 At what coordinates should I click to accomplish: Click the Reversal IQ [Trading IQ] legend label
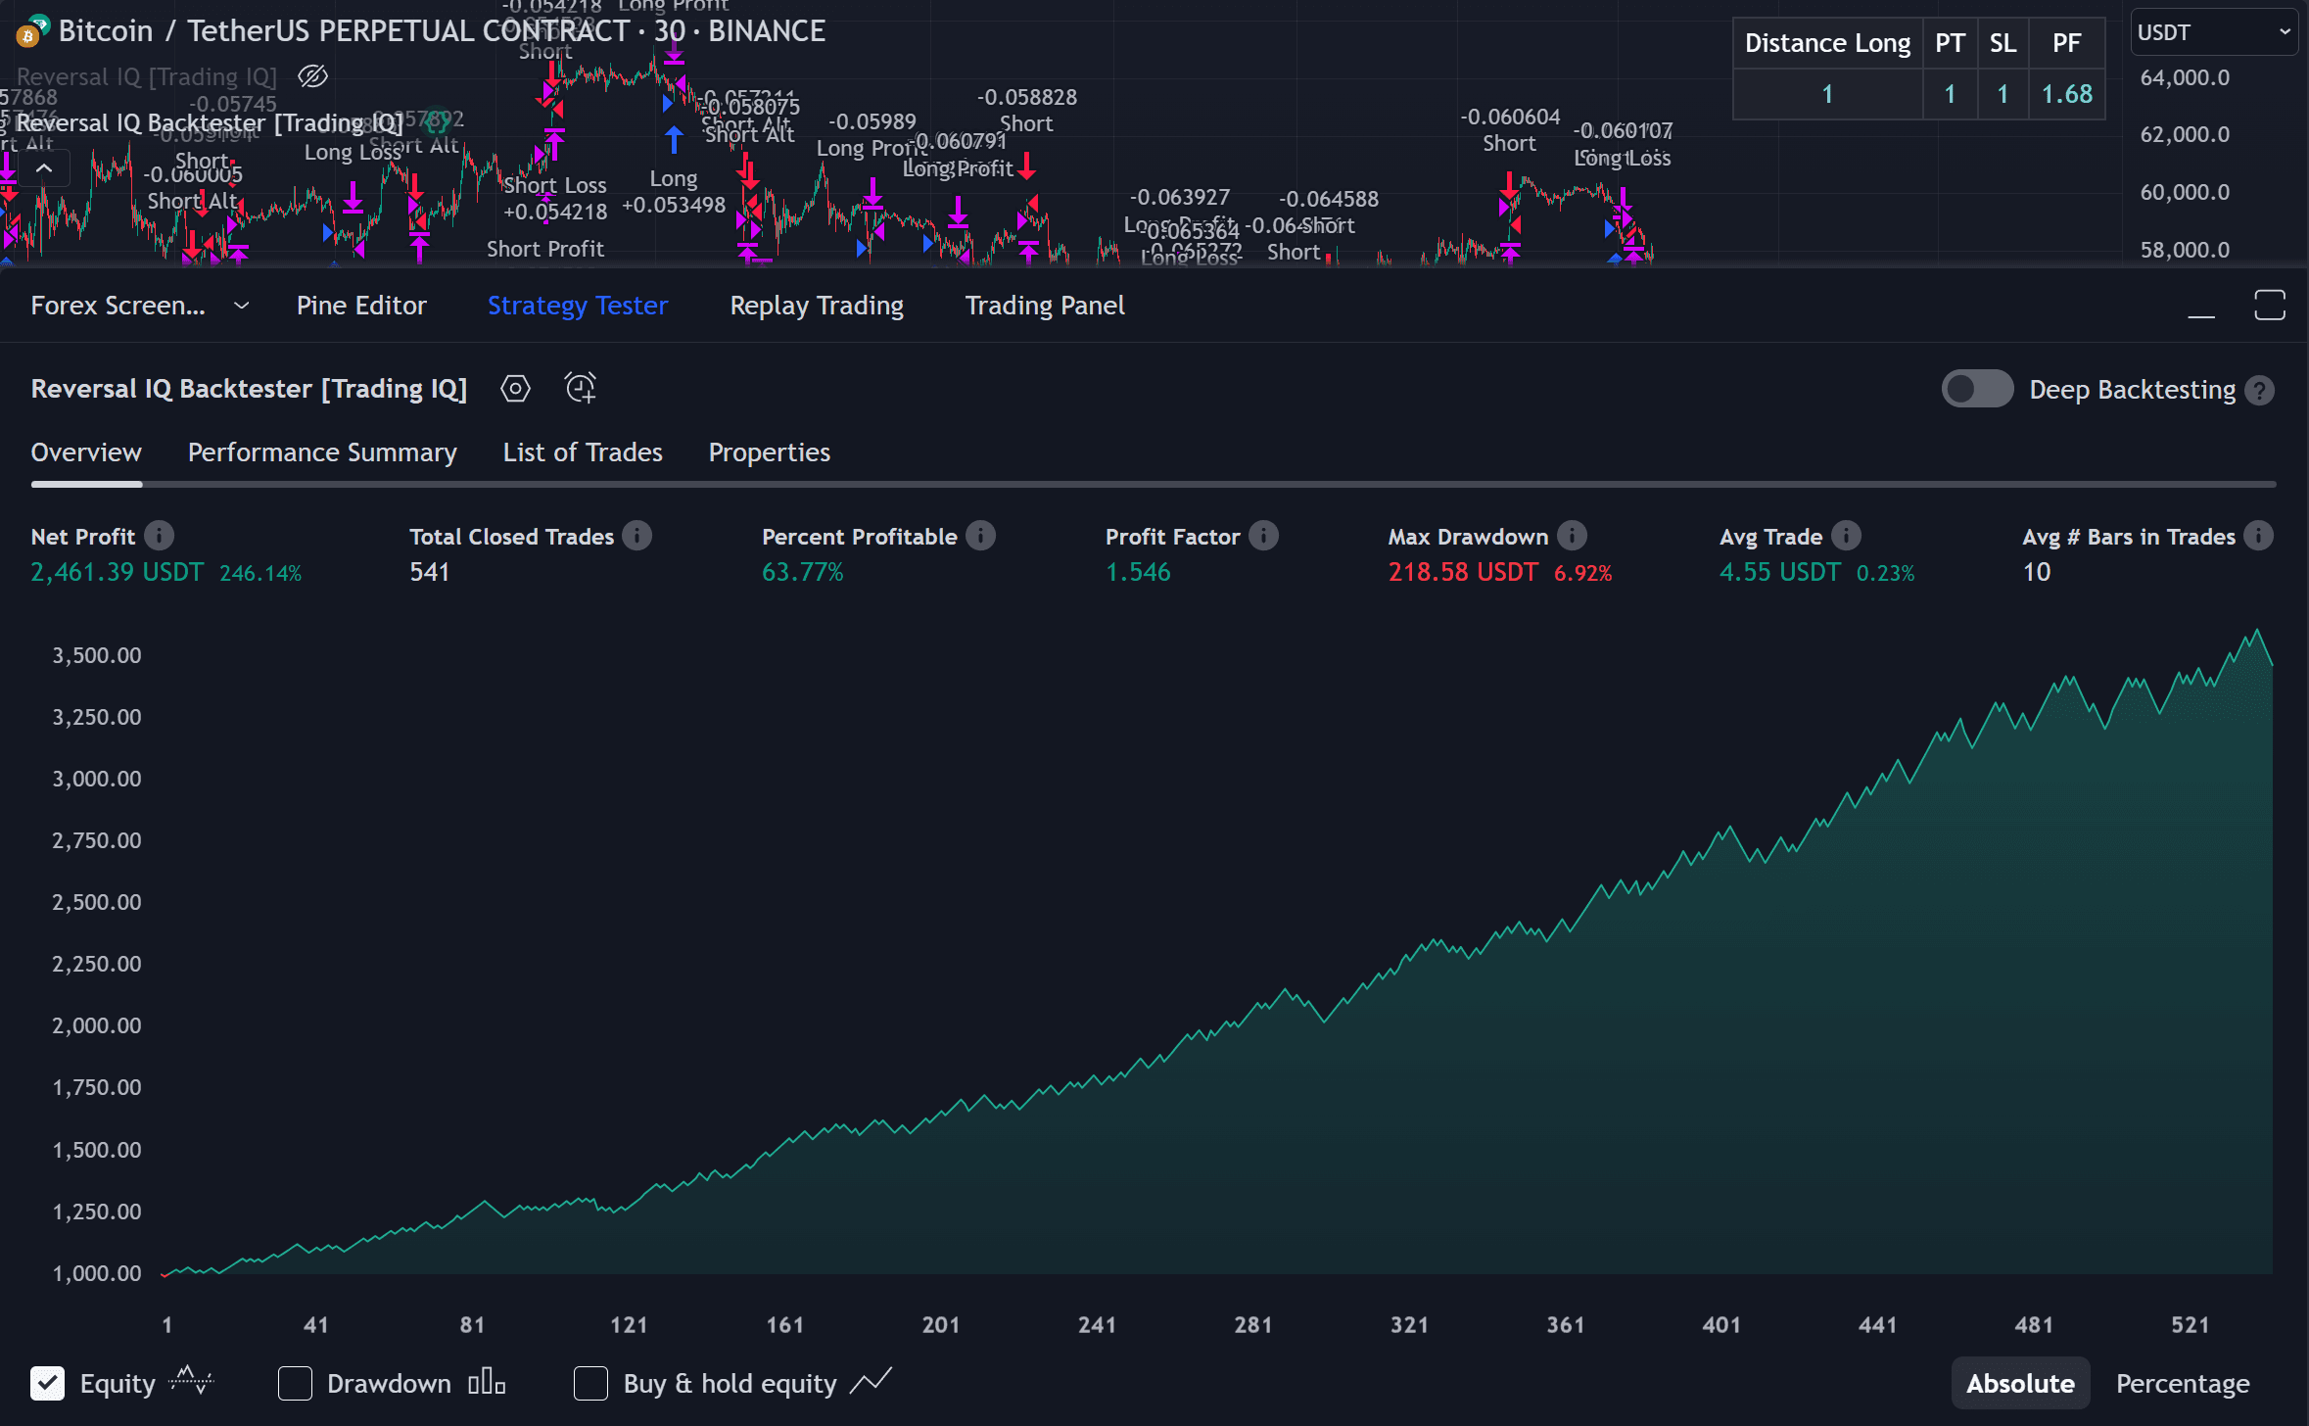147,76
